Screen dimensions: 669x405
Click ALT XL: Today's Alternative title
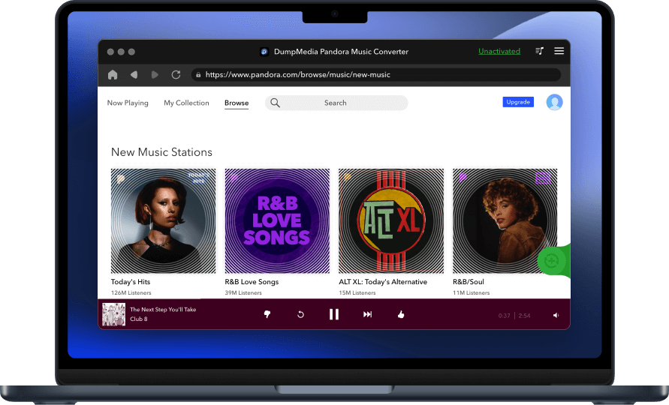[383, 282]
